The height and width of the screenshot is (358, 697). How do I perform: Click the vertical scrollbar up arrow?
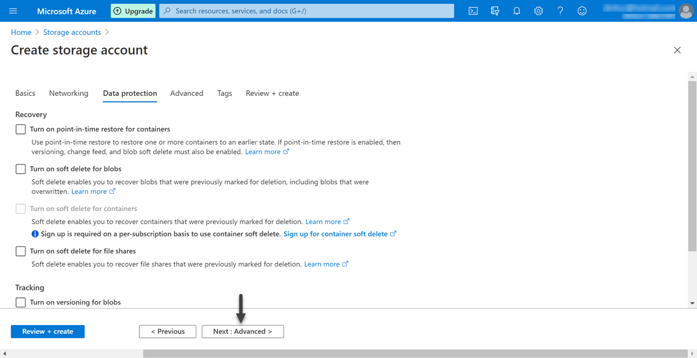[x=692, y=76]
